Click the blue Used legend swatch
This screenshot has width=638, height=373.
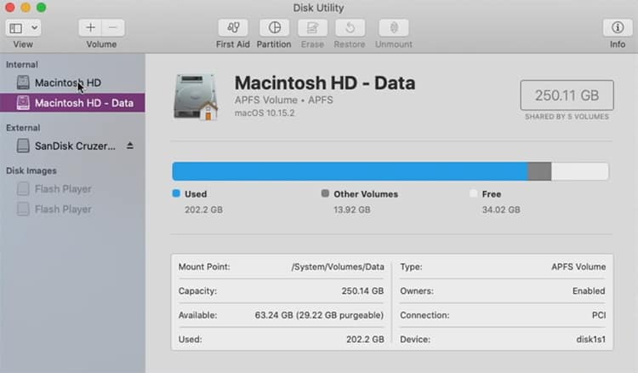176,193
